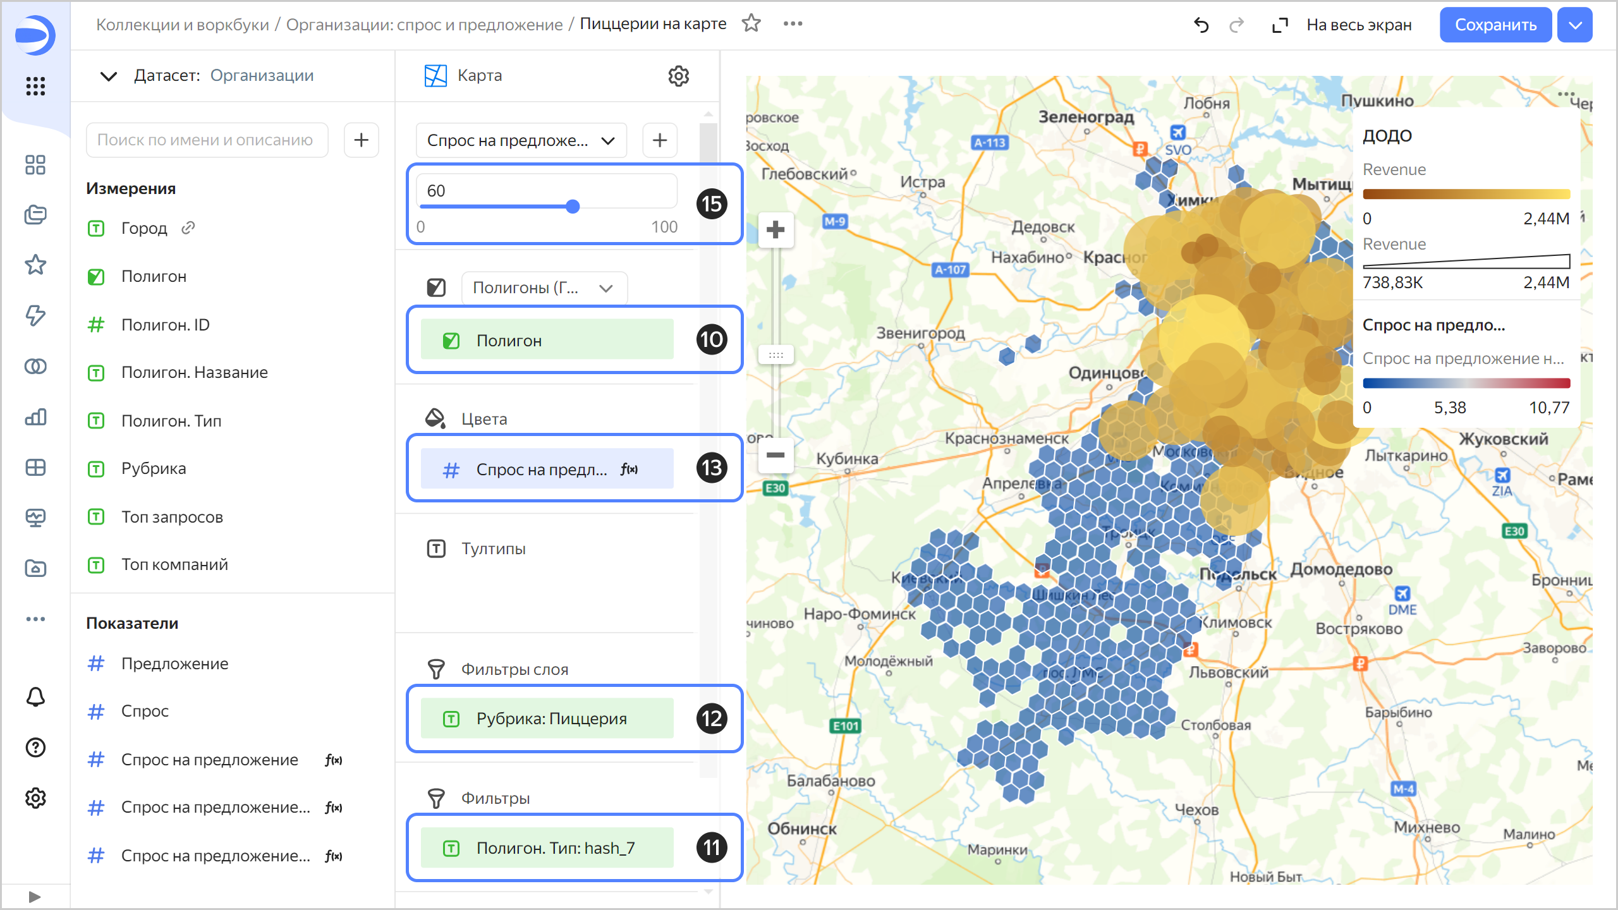Open notifications bell in left sidebar
The height and width of the screenshot is (910, 1618).
tap(35, 697)
